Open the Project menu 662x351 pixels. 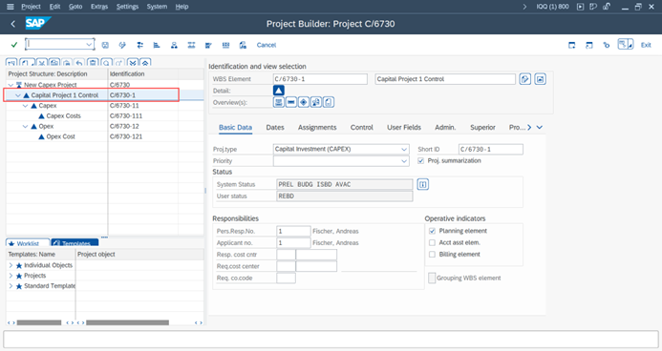click(x=31, y=7)
